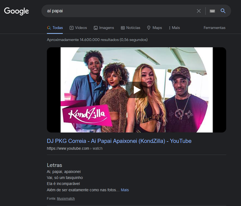Open the Mais three-dot menu
The width and height of the screenshot is (241, 206).
click(x=174, y=28)
